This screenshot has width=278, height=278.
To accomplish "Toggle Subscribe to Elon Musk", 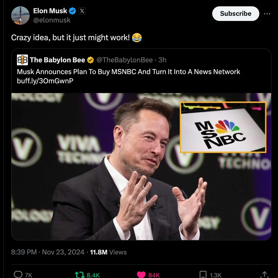I will pyautogui.click(x=235, y=13).
